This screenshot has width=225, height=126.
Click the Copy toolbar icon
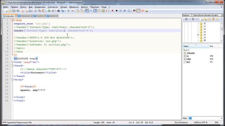tap(39, 11)
